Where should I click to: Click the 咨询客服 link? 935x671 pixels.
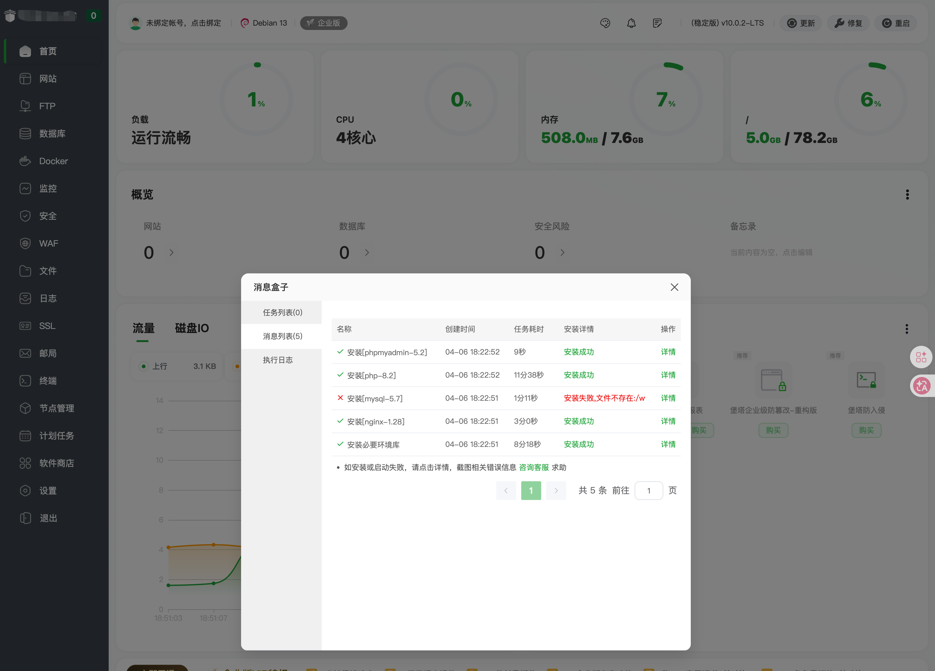(x=533, y=467)
